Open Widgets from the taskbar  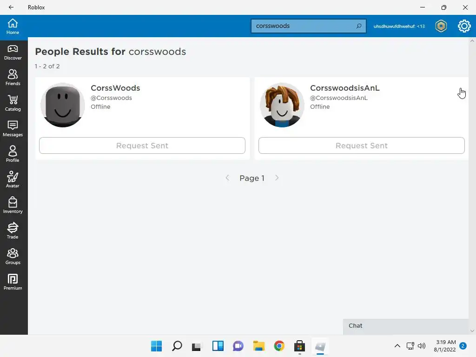click(x=218, y=346)
